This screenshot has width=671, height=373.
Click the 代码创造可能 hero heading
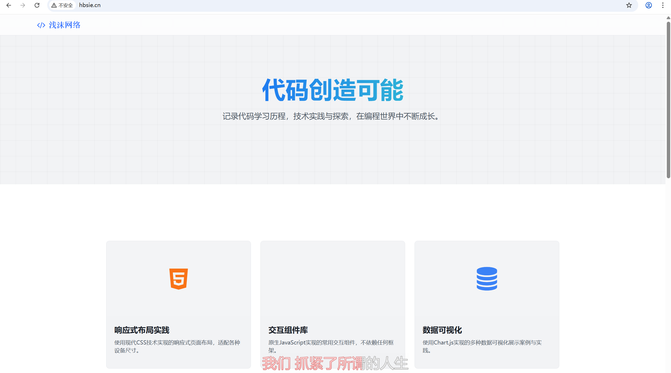coord(333,90)
